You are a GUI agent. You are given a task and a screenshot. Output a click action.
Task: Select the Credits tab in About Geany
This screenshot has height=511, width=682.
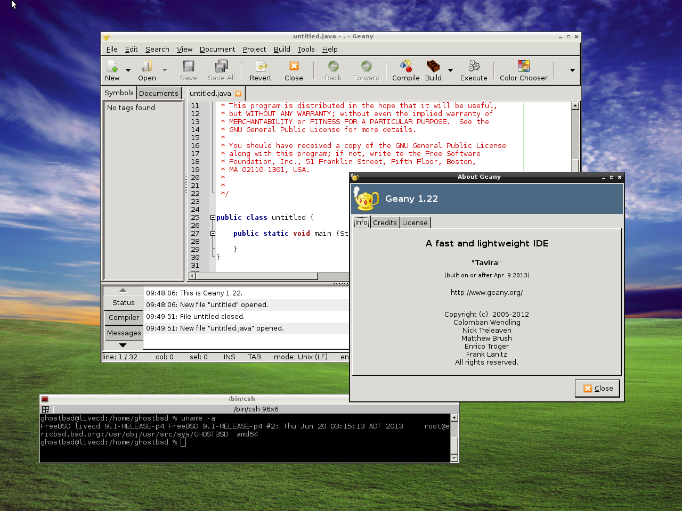tap(385, 222)
